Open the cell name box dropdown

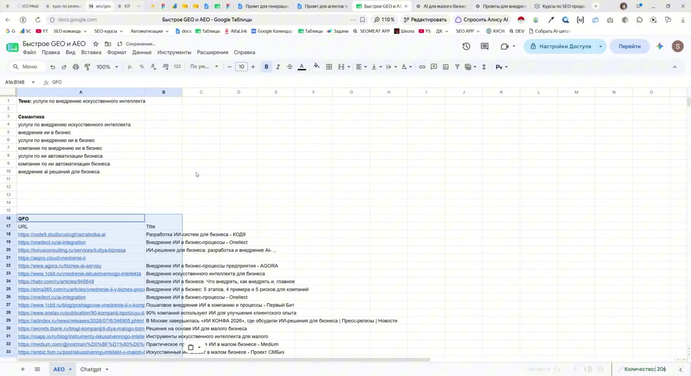33,82
